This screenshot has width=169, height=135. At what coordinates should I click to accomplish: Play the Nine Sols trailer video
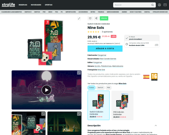[x=47, y=90]
